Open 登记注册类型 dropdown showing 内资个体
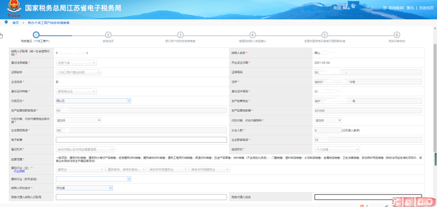The height and width of the screenshot is (207, 437). click(76, 63)
